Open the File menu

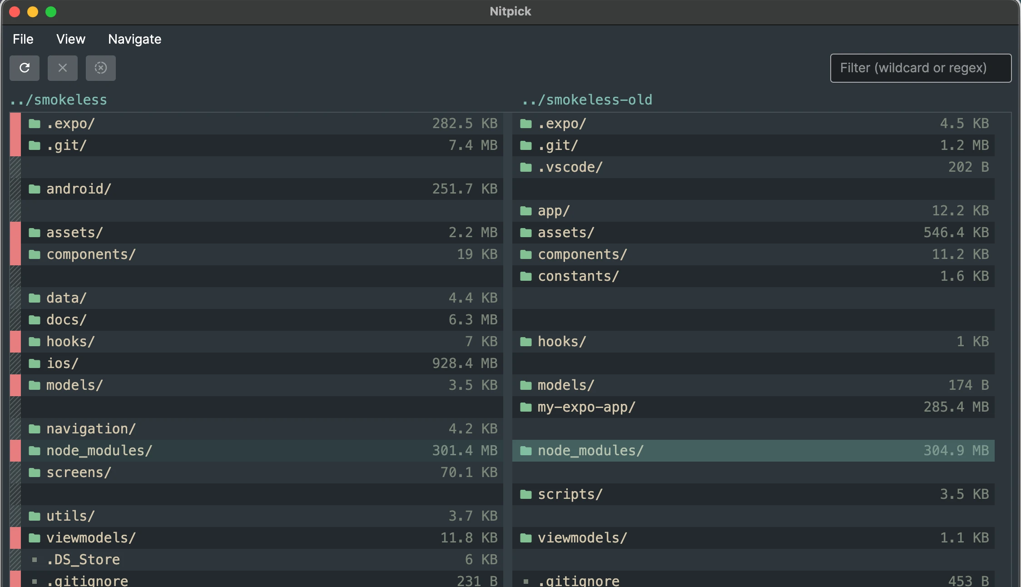(23, 39)
